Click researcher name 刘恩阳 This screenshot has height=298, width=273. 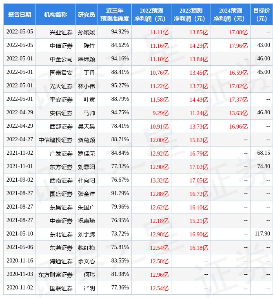tap(87, 167)
